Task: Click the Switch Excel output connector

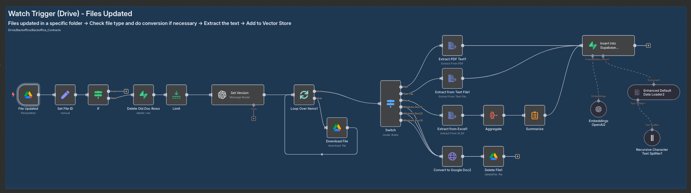Action: click(401, 101)
